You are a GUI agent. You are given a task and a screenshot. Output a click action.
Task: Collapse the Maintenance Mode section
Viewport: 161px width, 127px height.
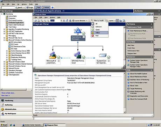pyautogui.click(x=152, y=27)
